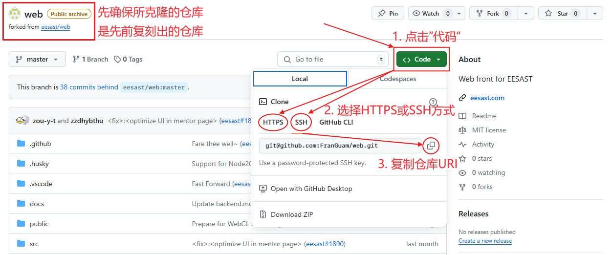Image resolution: width=612 pixels, height=255 pixels.
Task: Open the Watch dropdown arrow
Action: coord(459,14)
